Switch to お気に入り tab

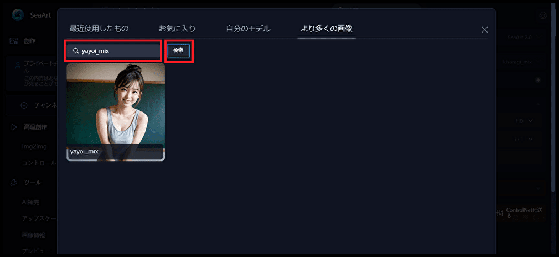pyautogui.click(x=177, y=29)
